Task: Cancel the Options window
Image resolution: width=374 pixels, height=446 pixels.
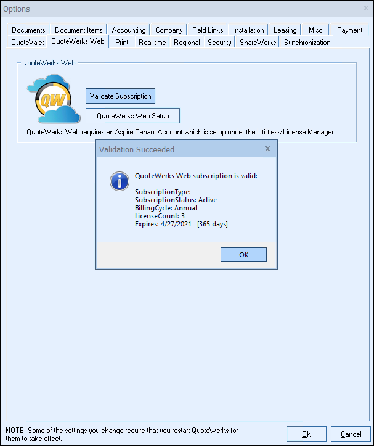Action: (351, 434)
